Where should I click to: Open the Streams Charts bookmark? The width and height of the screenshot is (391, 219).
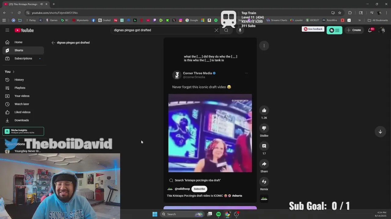[x=277, y=20]
